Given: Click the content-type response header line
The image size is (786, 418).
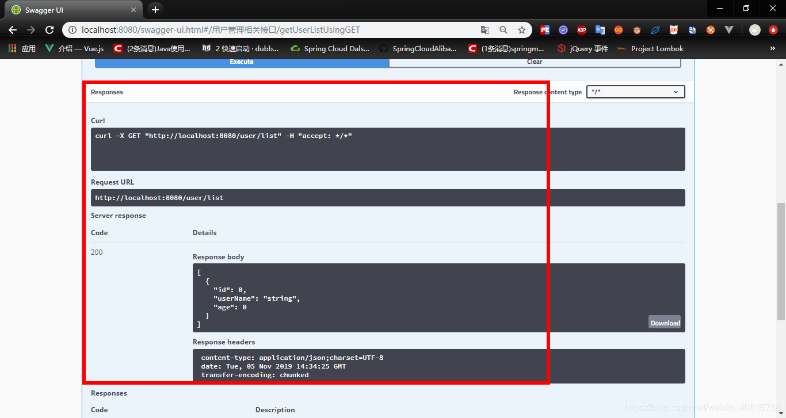Looking at the screenshot, I should [292, 358].
